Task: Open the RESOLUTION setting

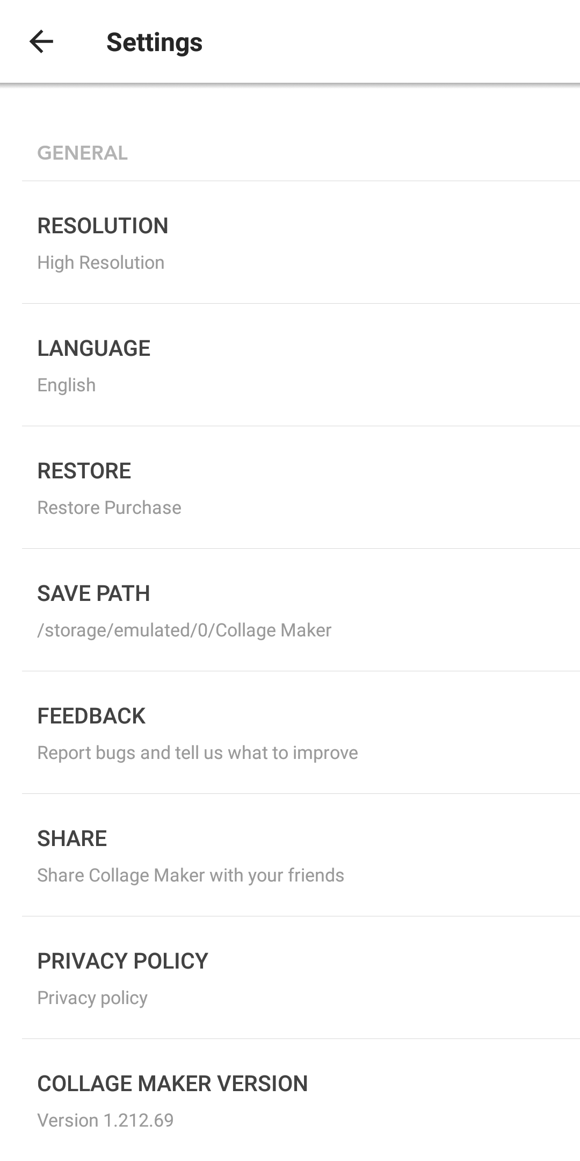Action: (x=103, y=226)
